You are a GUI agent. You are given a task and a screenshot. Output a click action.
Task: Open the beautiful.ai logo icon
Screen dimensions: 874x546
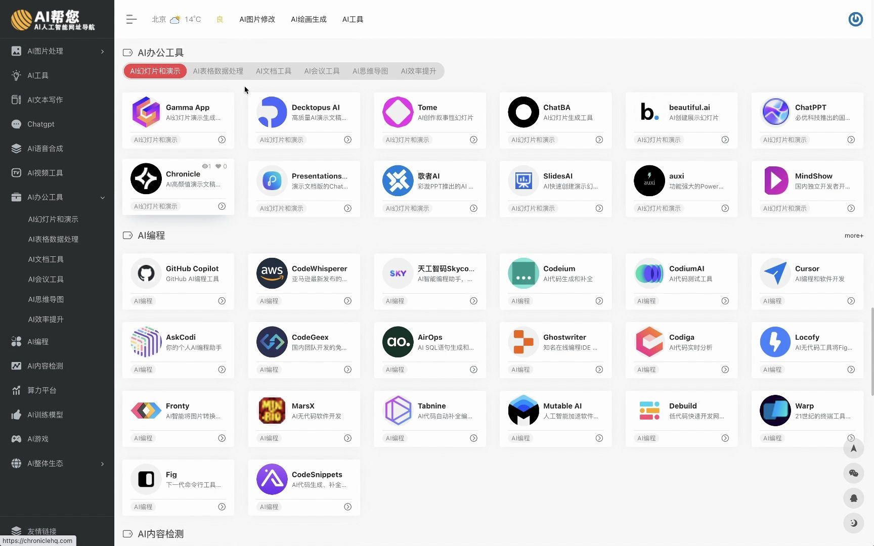(649, 112)
